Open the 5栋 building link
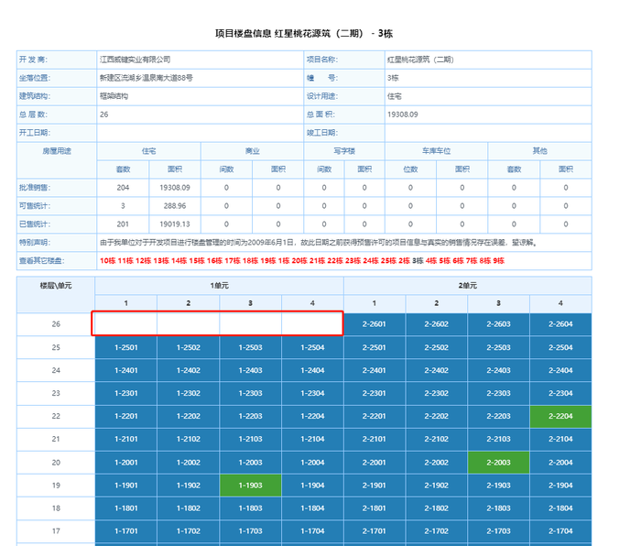Screen dimensions: 641x546 coord(445,260)
